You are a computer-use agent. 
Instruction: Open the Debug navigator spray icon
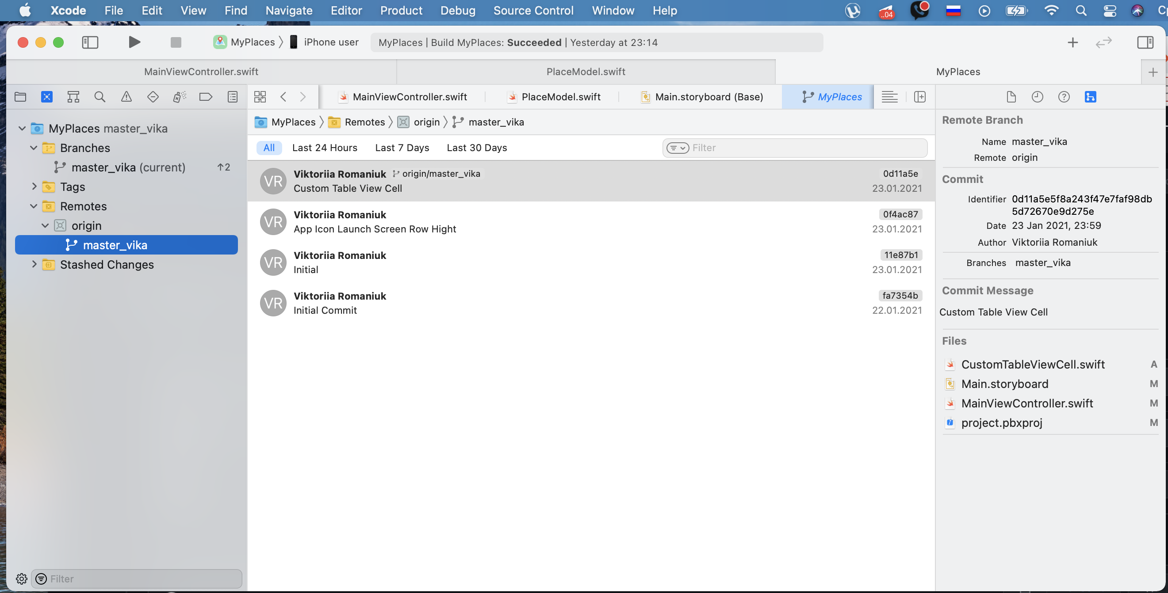179,96
